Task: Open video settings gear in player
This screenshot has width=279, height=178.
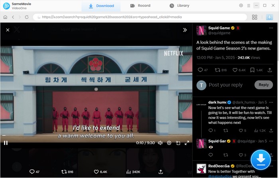Action: click(169, 143)
